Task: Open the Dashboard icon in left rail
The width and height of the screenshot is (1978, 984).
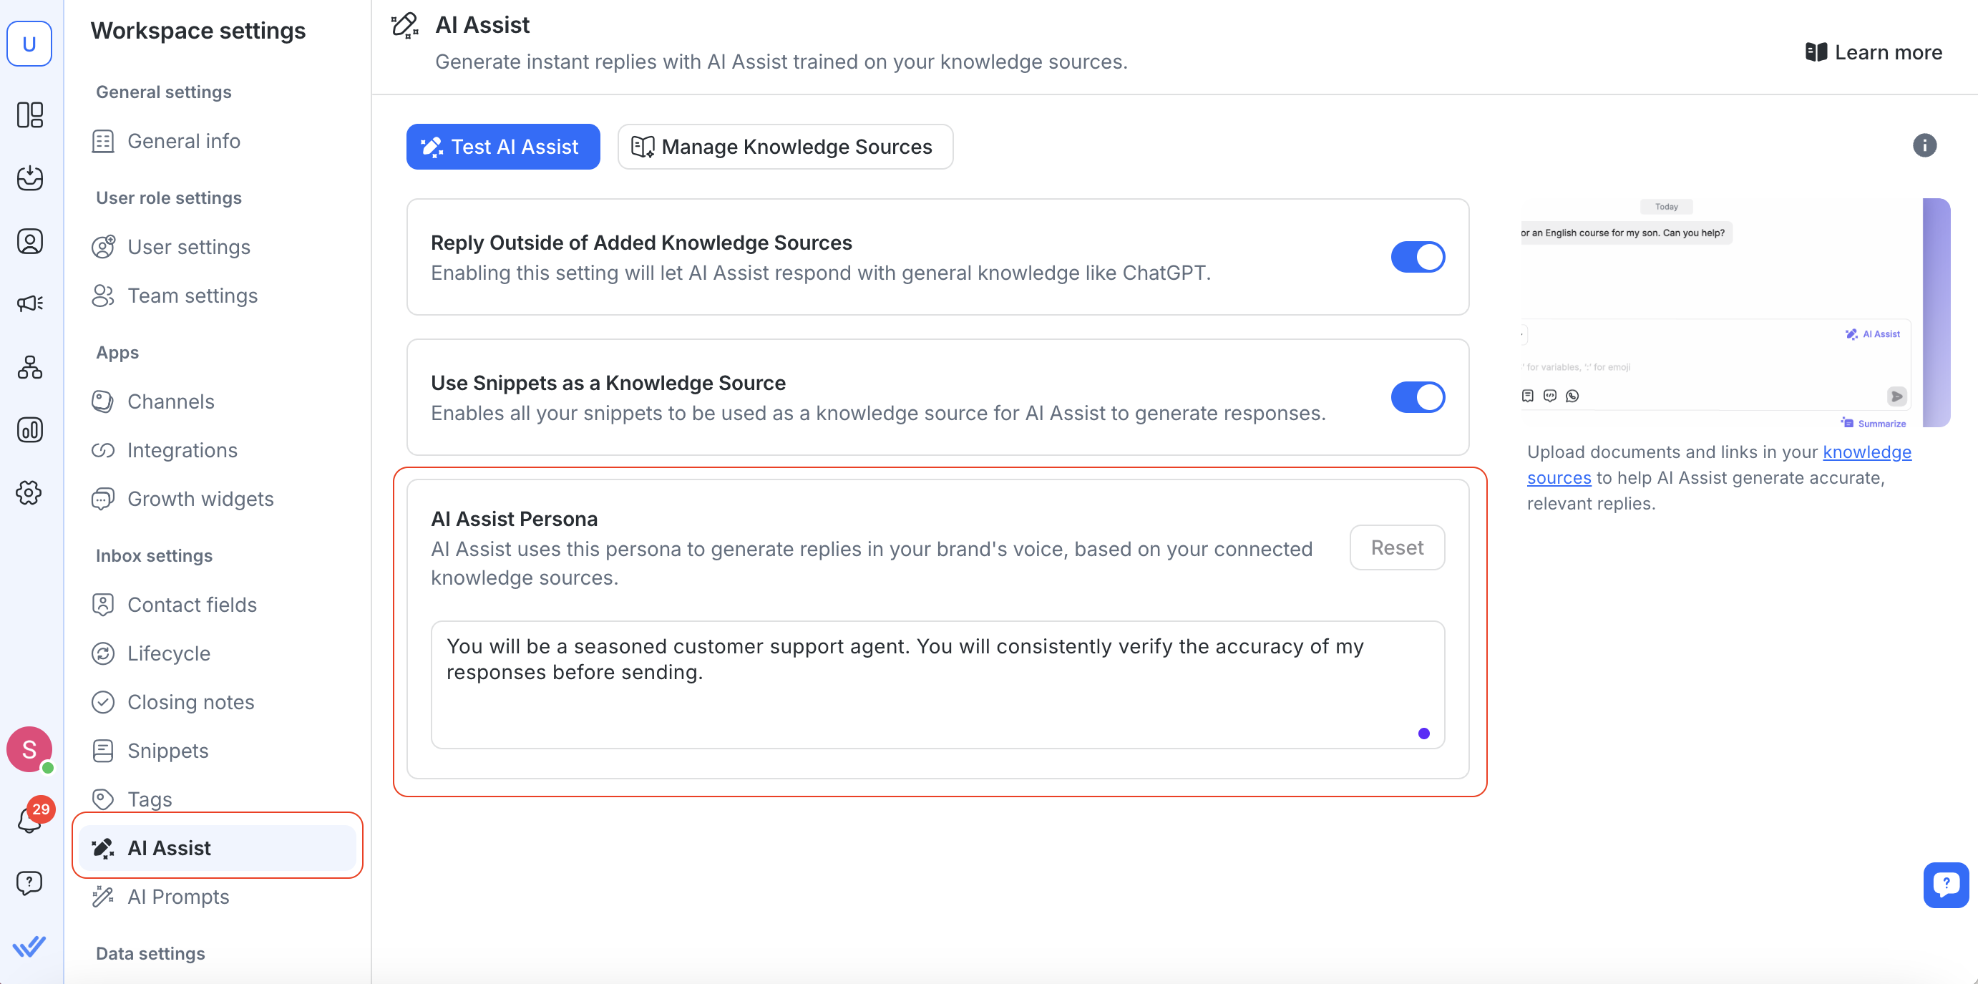Action: [30, 115]
